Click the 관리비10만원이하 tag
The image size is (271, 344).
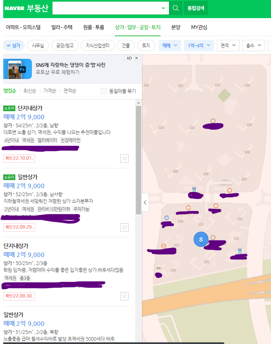[x=54, y=209]
